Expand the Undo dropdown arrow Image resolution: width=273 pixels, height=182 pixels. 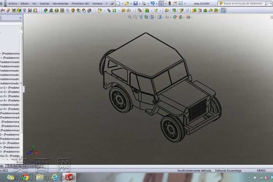point(156,3)
